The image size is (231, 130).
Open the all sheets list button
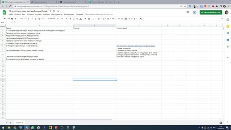pos(10,123)
